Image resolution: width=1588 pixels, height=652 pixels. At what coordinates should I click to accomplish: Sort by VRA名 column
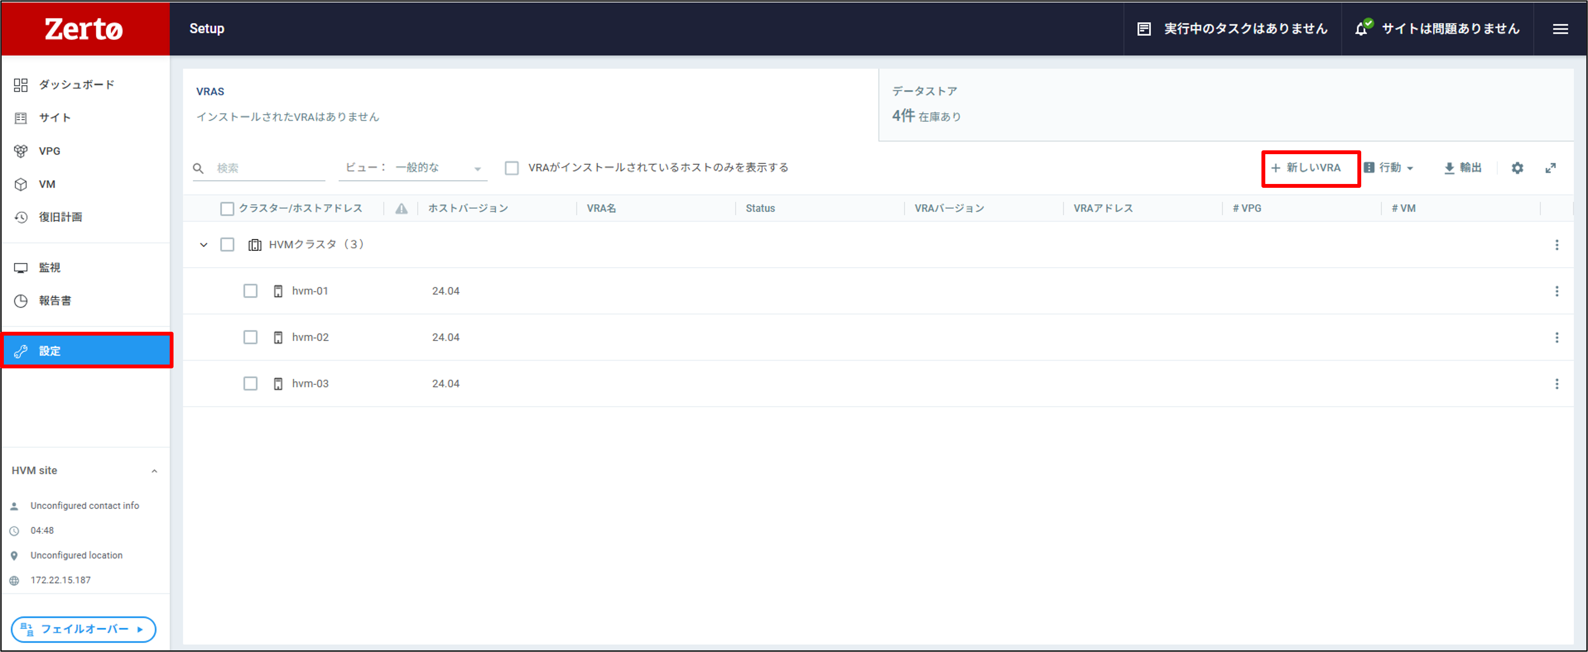point(601,209)
